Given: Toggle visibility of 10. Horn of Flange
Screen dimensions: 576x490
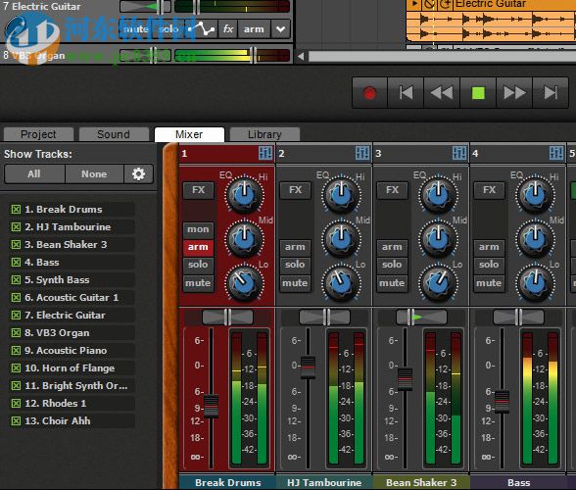Looking at the screenshot, I should tap(16, 367).
